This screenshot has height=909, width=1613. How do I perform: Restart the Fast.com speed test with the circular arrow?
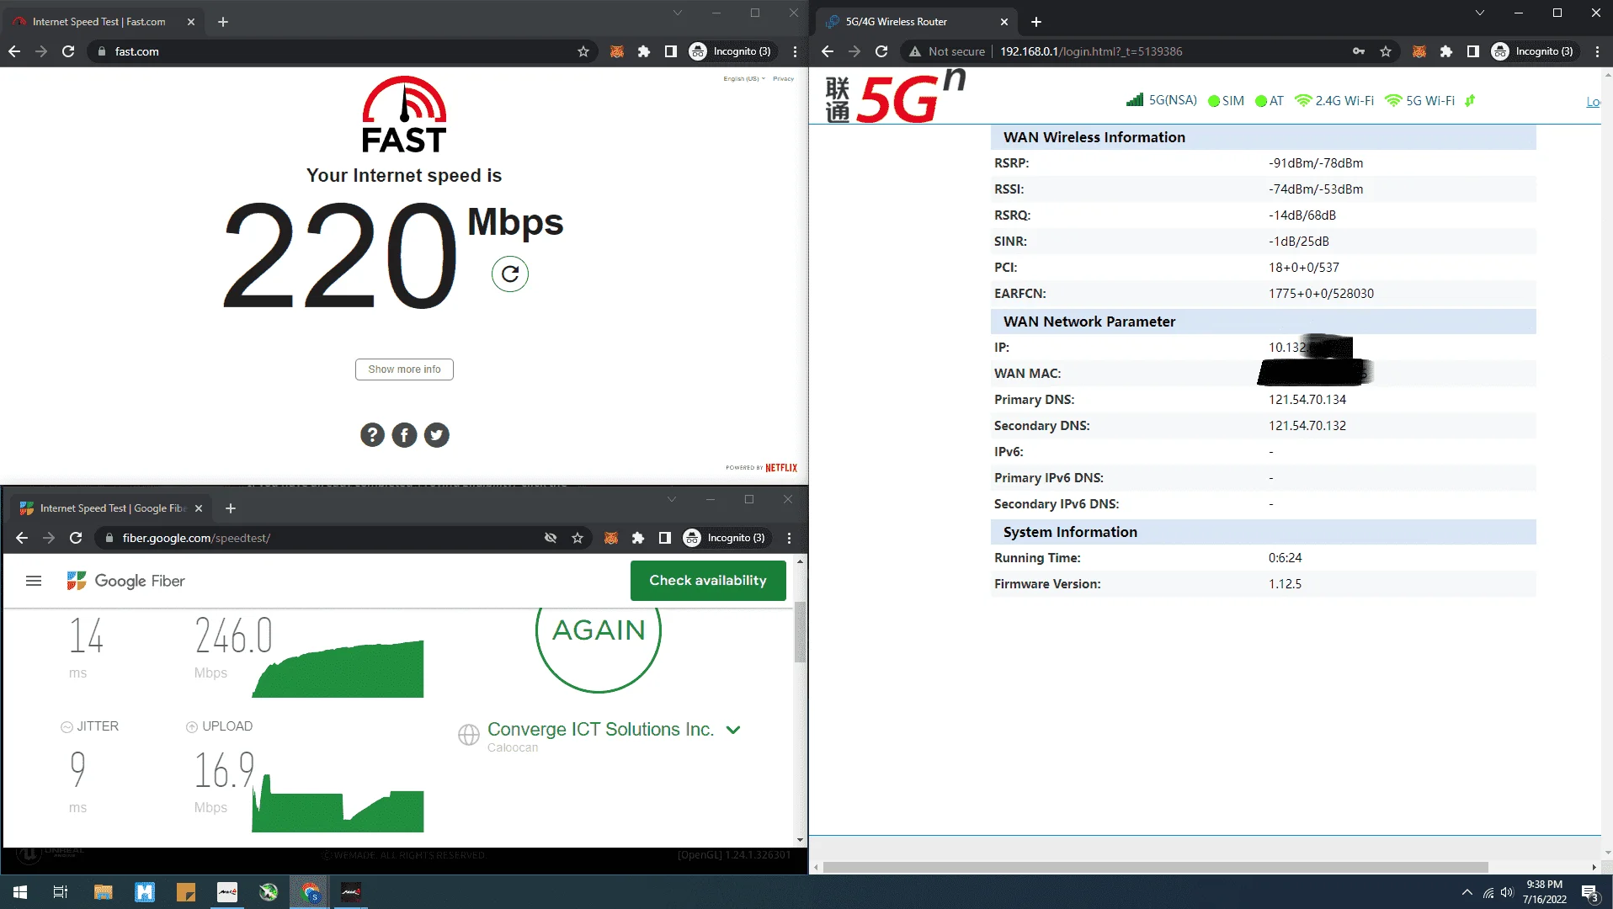(x=510, y=274)
